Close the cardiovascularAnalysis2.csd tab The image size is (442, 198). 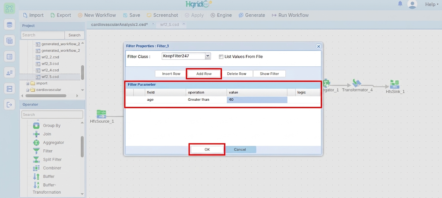[153, 24]
